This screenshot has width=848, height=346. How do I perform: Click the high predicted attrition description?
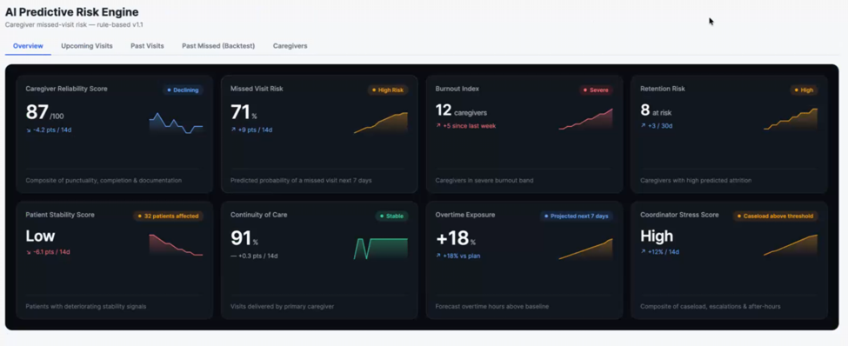[x=696, y=180]
